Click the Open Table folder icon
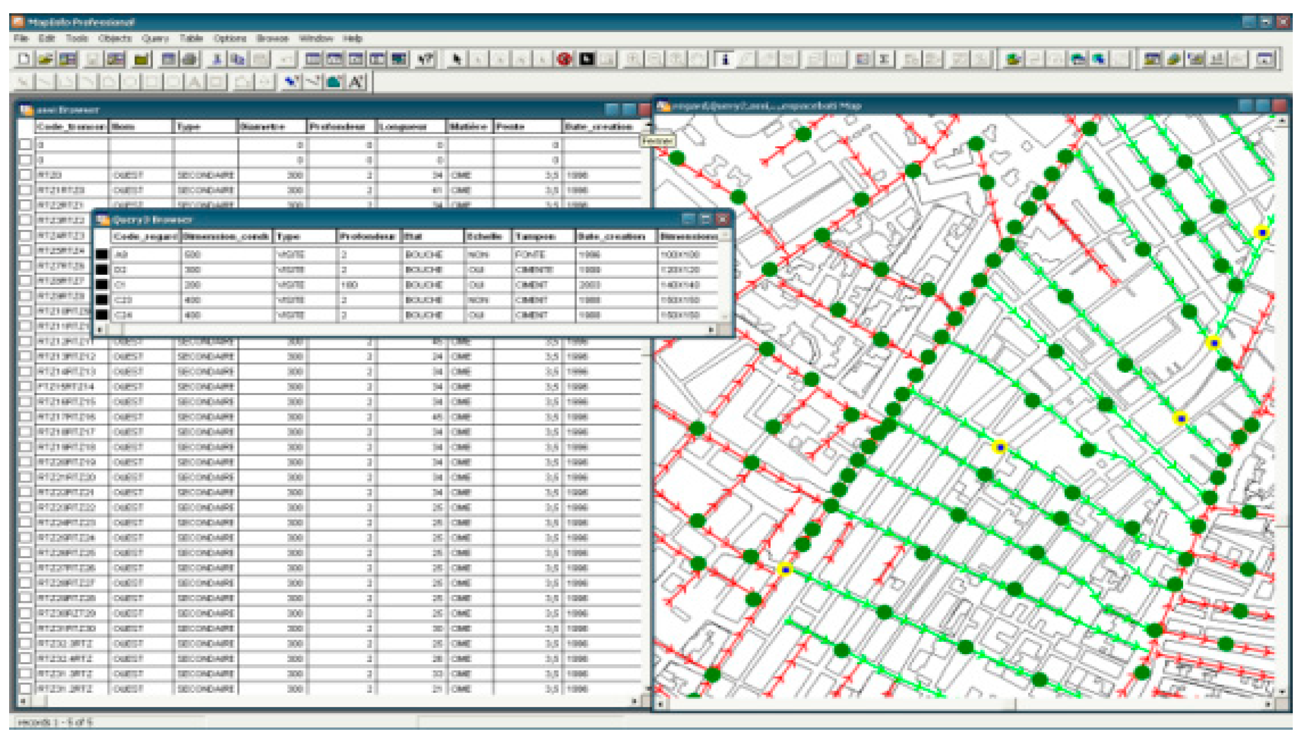 click(x=46, y=59)
